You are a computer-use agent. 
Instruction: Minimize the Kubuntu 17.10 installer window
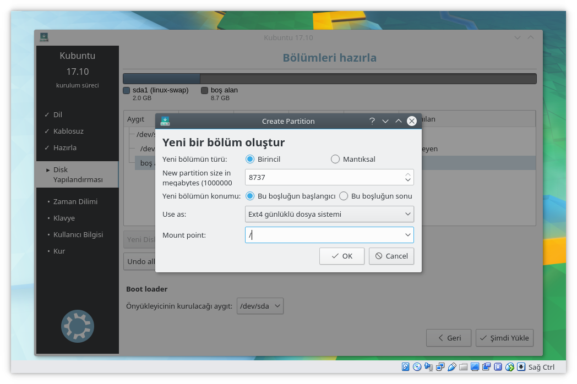[518, 37]
